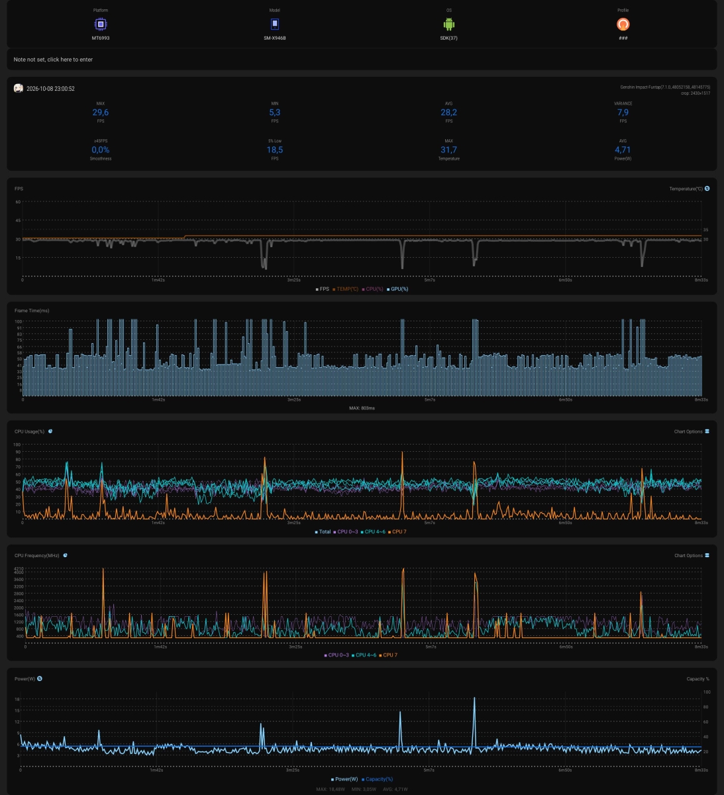This screenshot has width=724, height=795.
Task: Click the SDK(37) OS label
Action: pos(448,38)
